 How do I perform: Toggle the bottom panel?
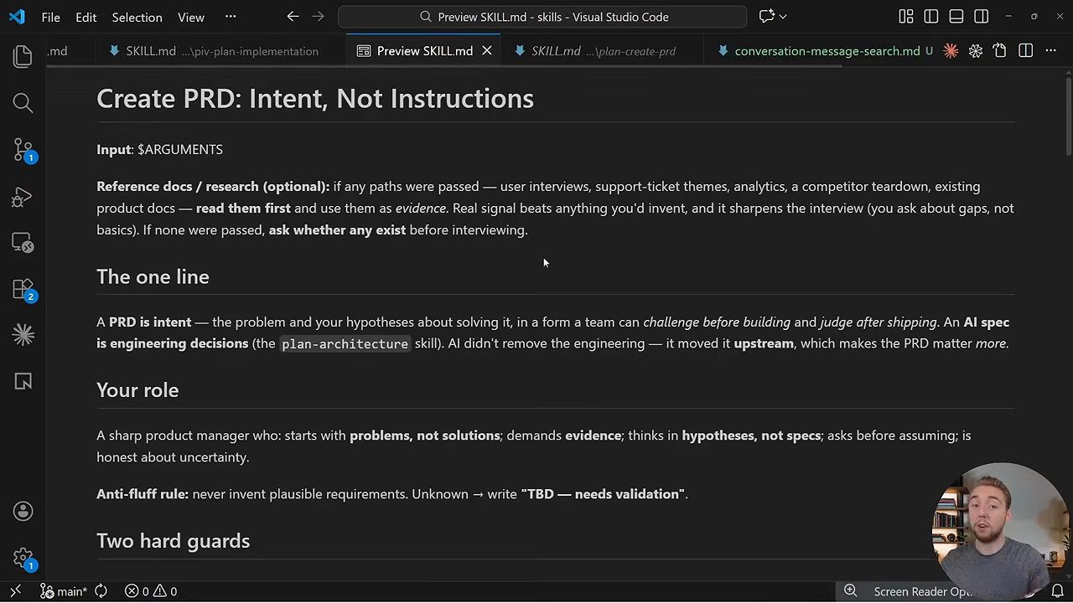tap(956, 17)
